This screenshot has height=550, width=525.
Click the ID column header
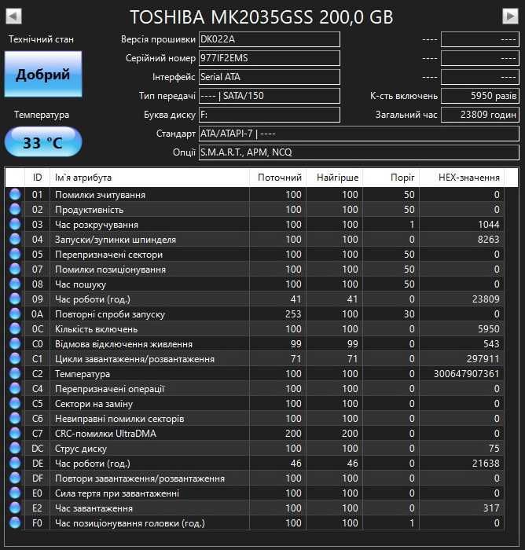pyautogui.click(x=37, y=178)
